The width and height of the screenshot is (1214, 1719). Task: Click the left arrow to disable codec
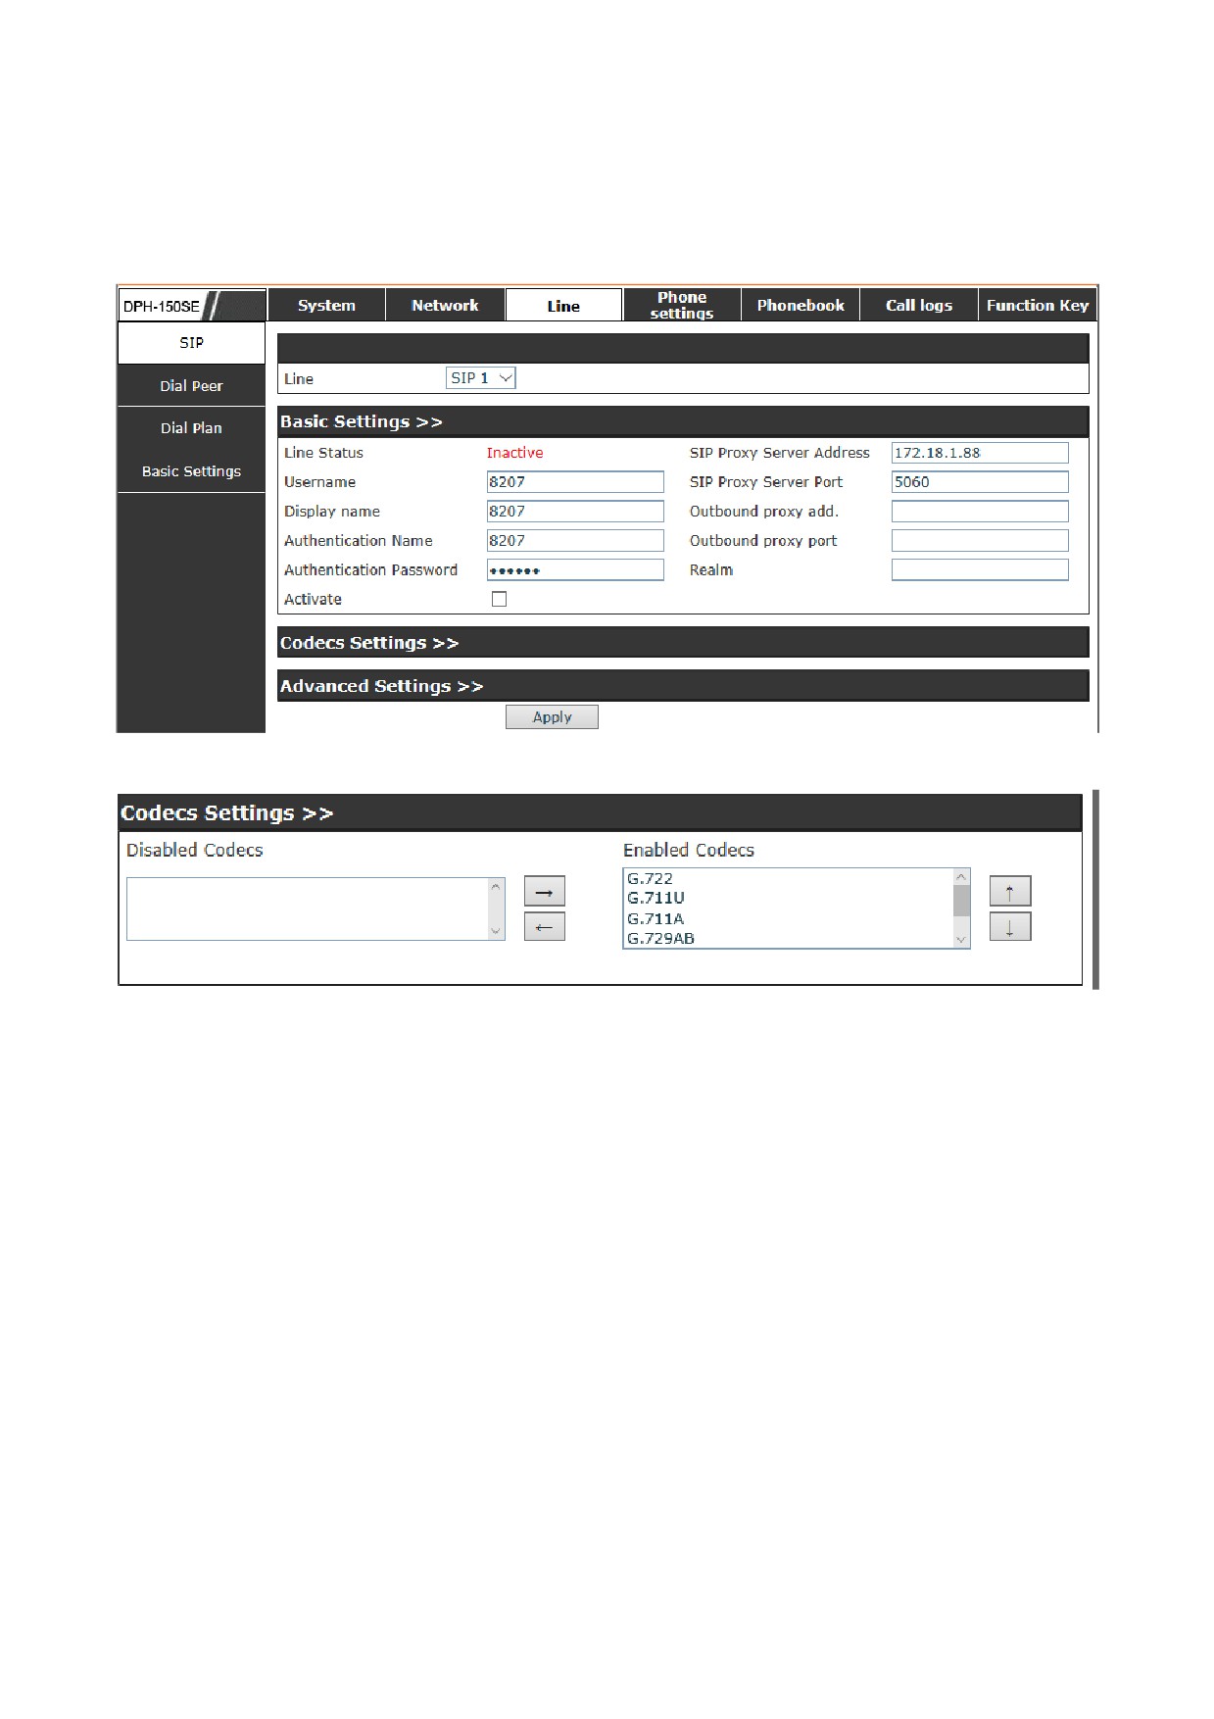click(x=544, y=926)
